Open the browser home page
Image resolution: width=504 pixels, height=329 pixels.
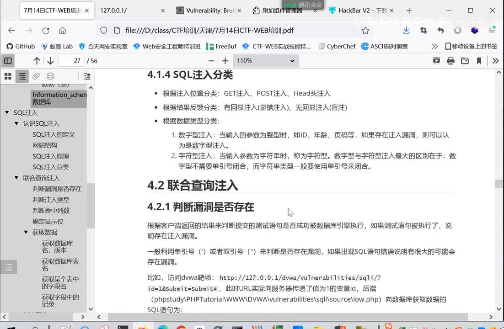[62, 31]
